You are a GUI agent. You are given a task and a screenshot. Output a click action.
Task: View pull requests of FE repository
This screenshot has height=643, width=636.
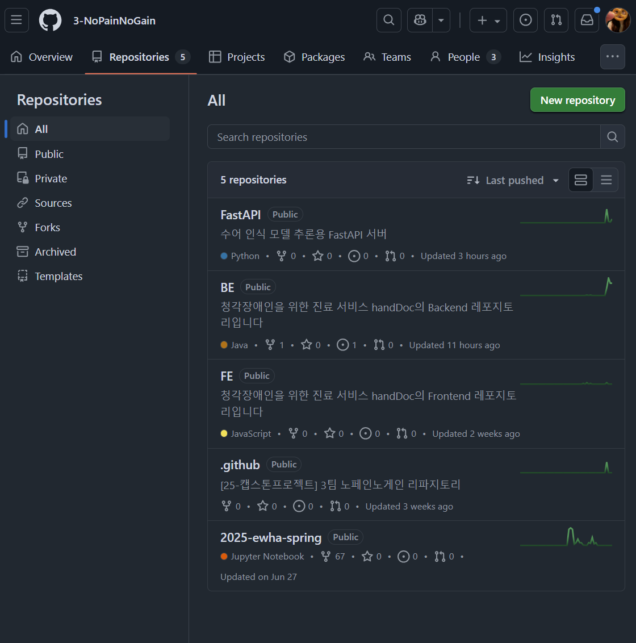pos(407,433)
